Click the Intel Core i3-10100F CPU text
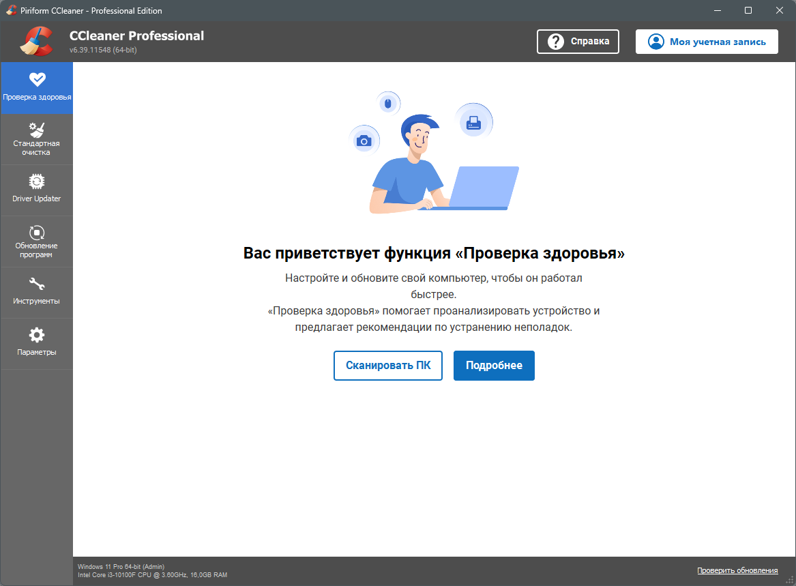The width and height of the screenshot is (796, 586). [152, 575]
